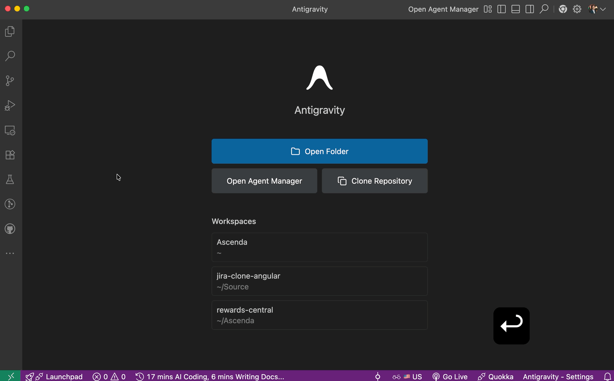Open Antigravity - Settings in status bar

pos(558,376)
